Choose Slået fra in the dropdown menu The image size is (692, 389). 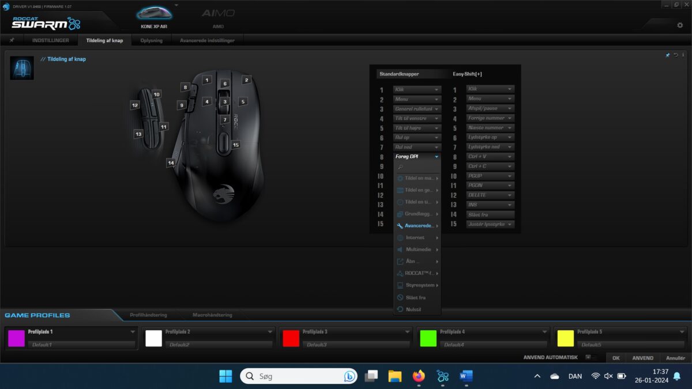[x=417, y=297]
